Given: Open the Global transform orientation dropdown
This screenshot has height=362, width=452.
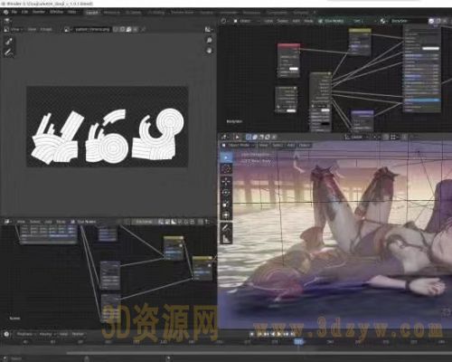Looking at the screenshot, I should (x=357, y=137).
